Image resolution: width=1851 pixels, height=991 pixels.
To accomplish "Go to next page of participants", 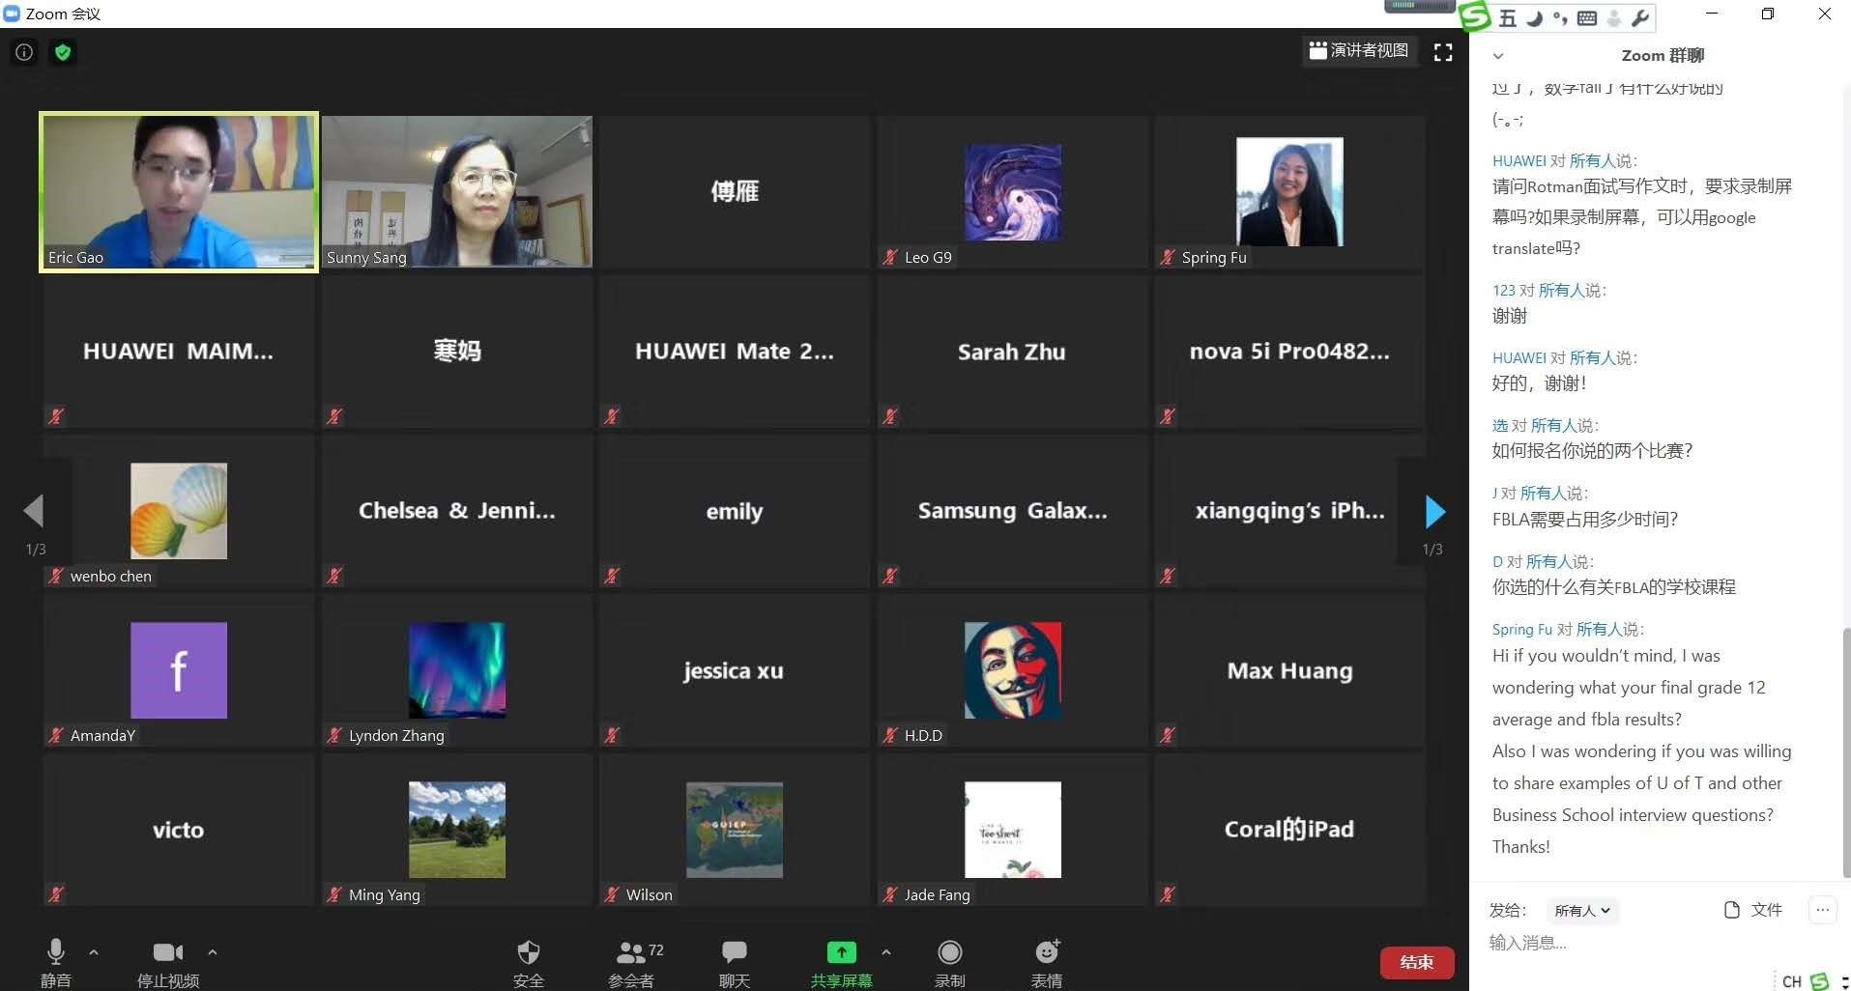I will (1435, 511).
